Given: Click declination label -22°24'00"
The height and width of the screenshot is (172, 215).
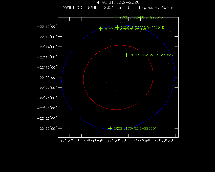Looking at the screenshot, I should pos(47,98).
